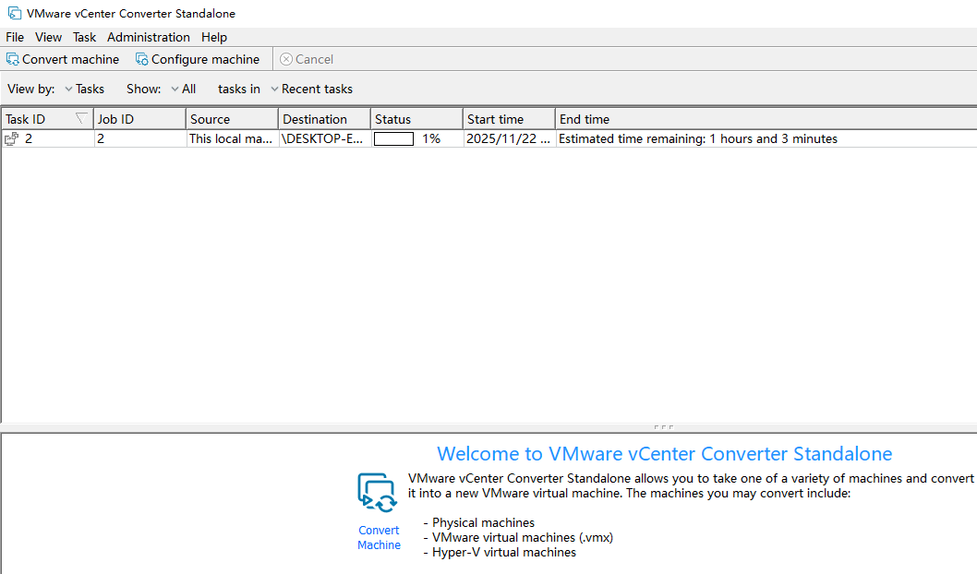The width and height of the screenshot is (977, 574).
Task: Open the File menu
Action: coord(15,38)
